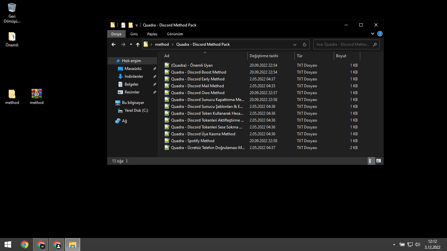Select Quadra - Discord Sunucu Şablonları file
Viewport: 447px width, 251px height.
[261, 107]
